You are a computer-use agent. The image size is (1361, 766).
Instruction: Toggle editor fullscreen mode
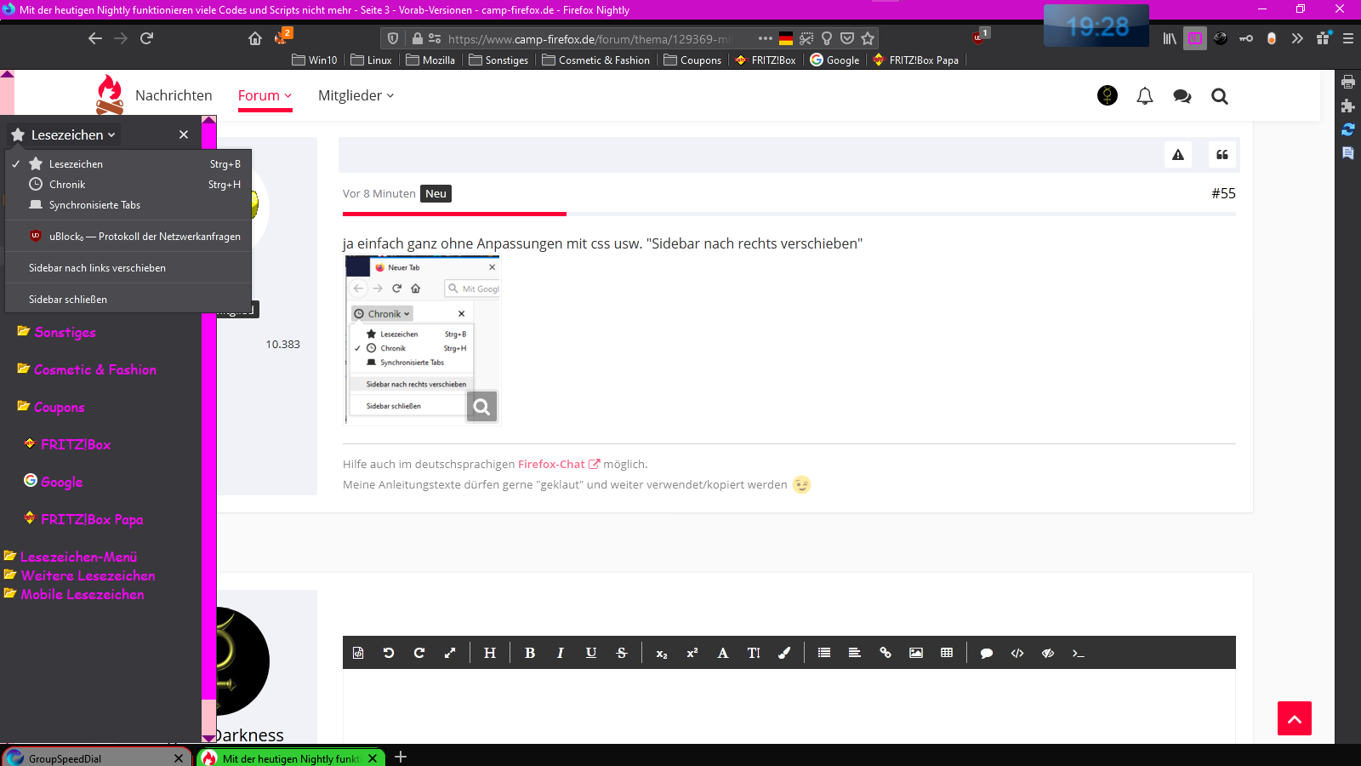click(x=450, y=653)
